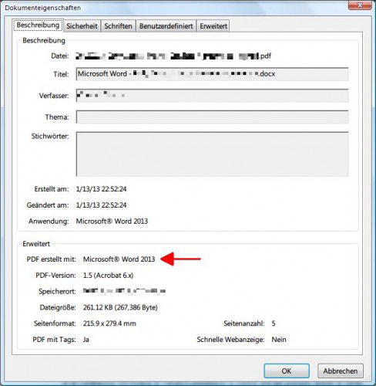Switch to the Sicherheit tab
Image resolution: width=376 pixels, height=386 pixels.
point(82,26)
